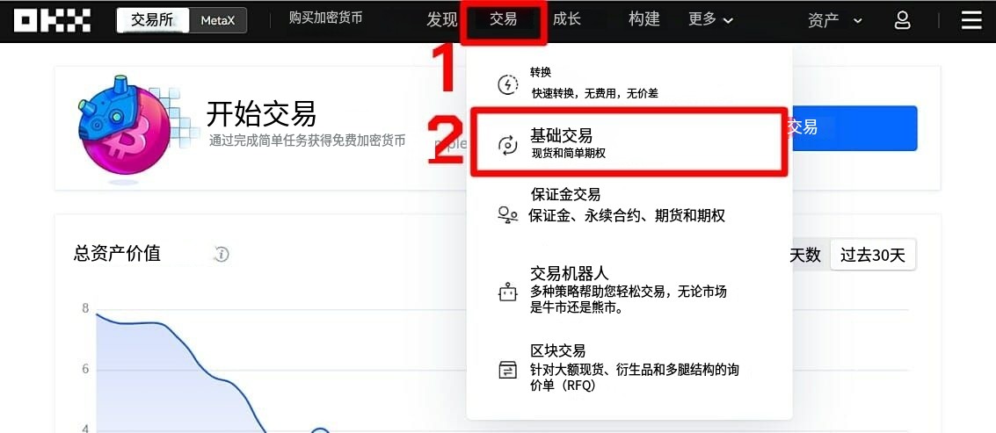996x433 pixels.
Task: Click the 保证金交易 scale icon
Action: click(507, 215)
